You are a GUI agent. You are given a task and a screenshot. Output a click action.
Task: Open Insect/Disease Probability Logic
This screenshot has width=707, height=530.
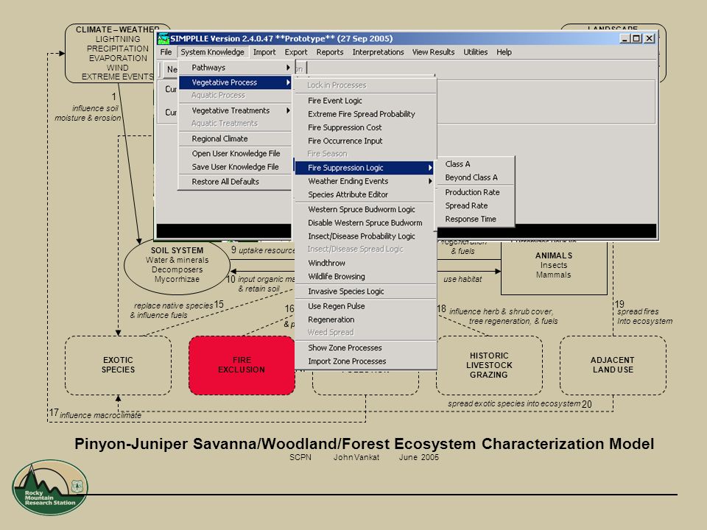tap(365, 236)
